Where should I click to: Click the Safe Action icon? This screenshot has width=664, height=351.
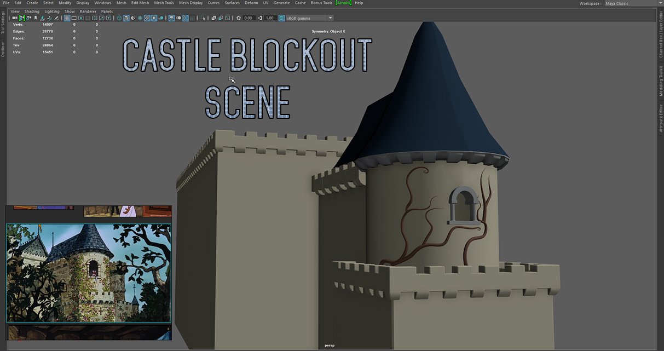pos(102,18)
